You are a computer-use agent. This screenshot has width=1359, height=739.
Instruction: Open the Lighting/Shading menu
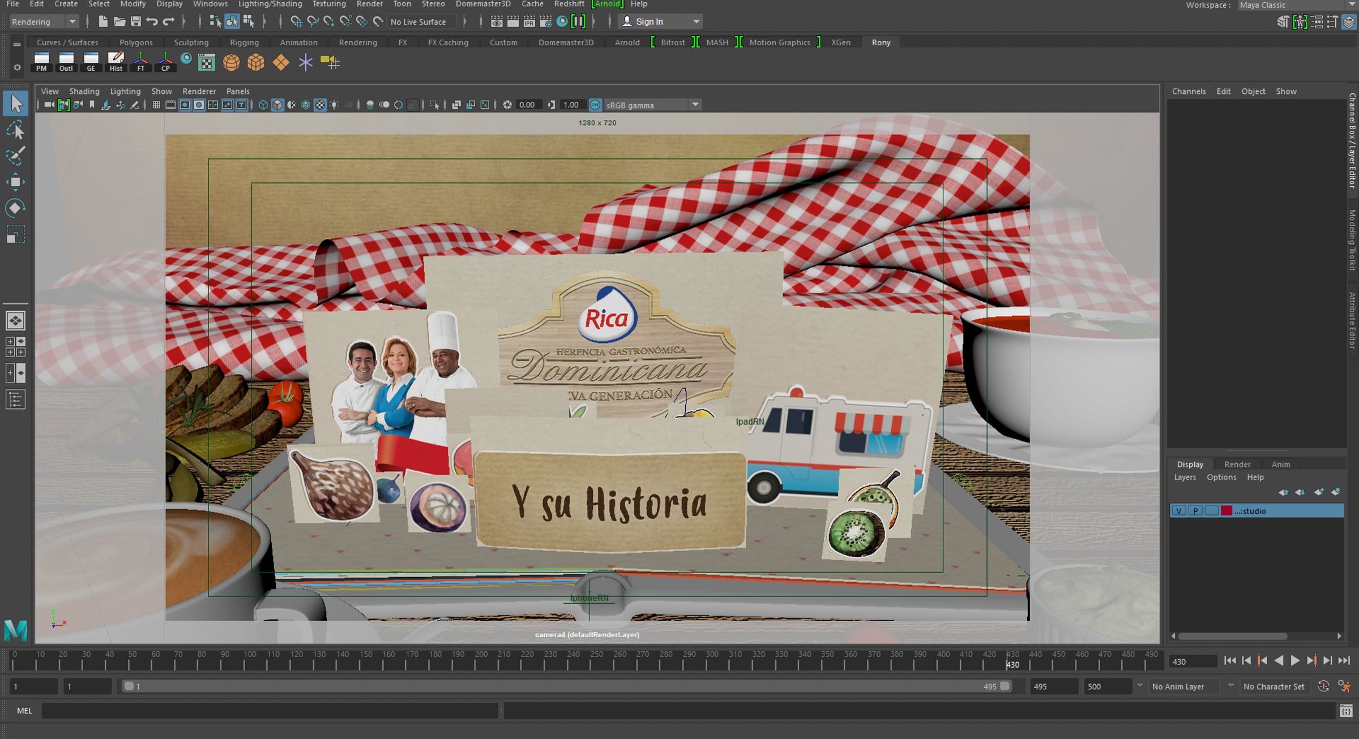[x=270, y=4]
